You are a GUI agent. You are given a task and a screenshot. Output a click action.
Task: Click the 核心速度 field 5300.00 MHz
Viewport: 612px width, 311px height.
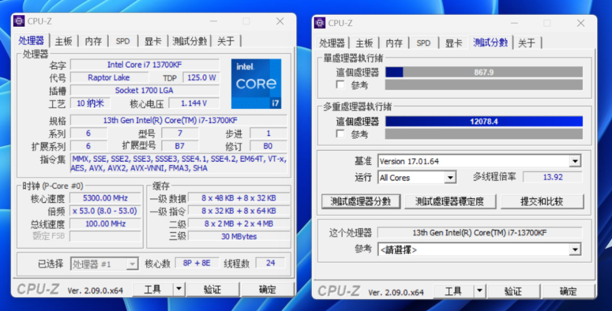[x=105, y=198]
